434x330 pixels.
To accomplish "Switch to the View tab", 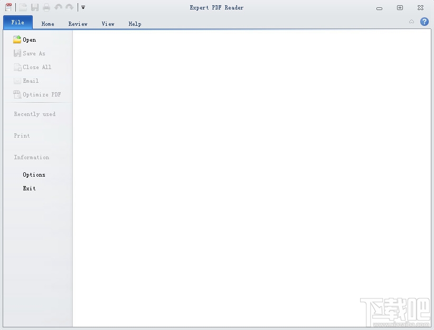I will 108,23.
